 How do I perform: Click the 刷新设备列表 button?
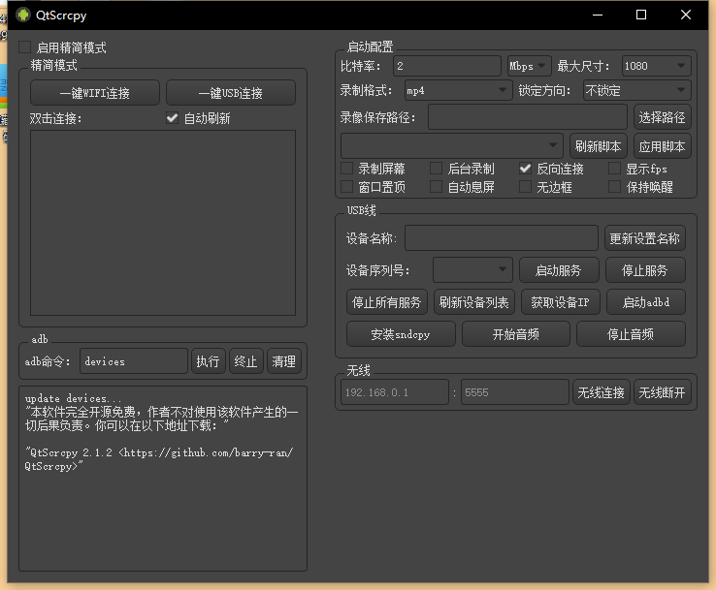point(474,302)
